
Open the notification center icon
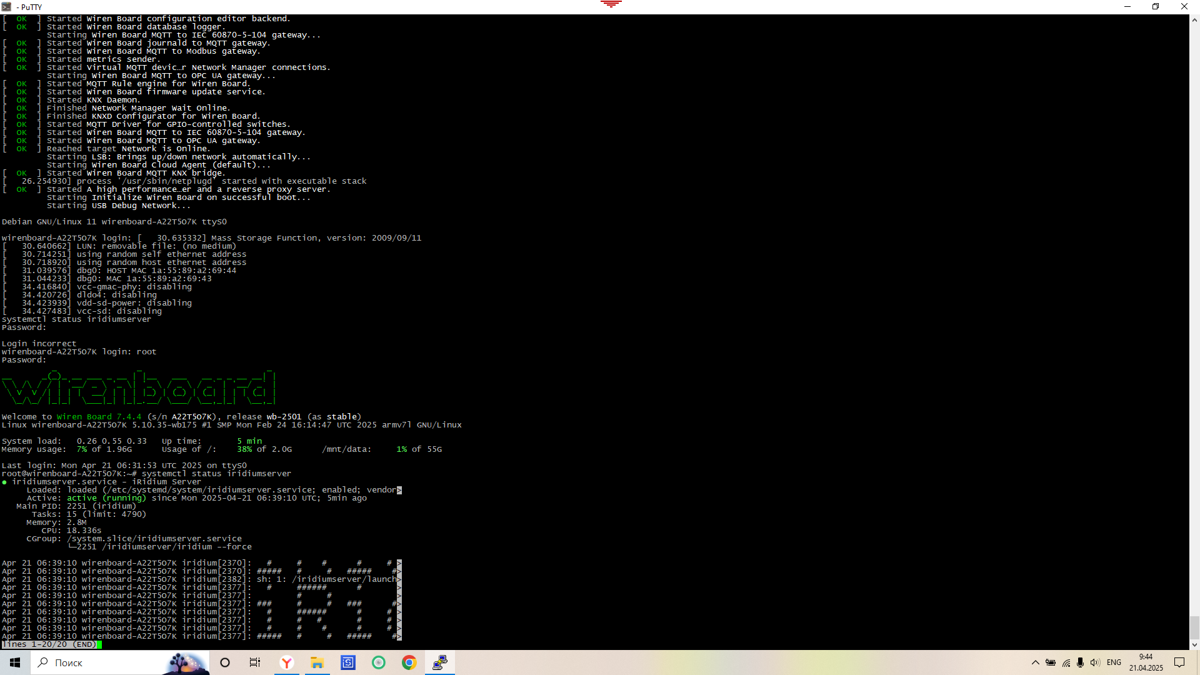[x=1179, y=662]
